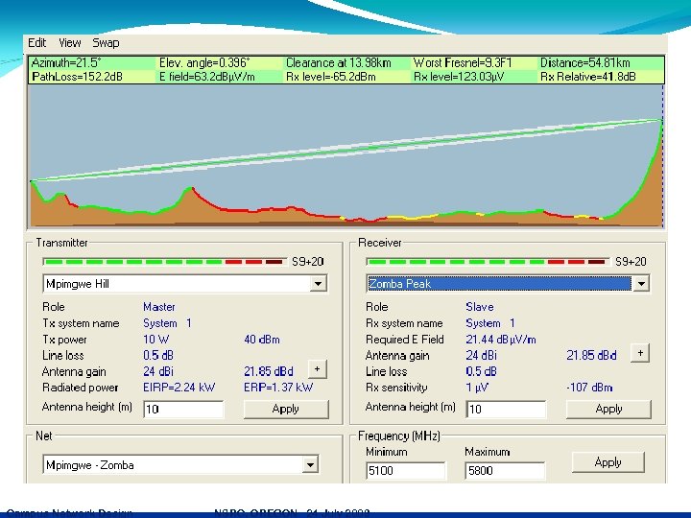Apply the frequency range

[608, 462]
